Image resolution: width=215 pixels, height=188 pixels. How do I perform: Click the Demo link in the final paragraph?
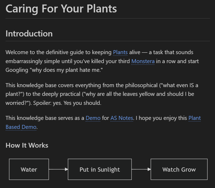click(x=93, y=118)
